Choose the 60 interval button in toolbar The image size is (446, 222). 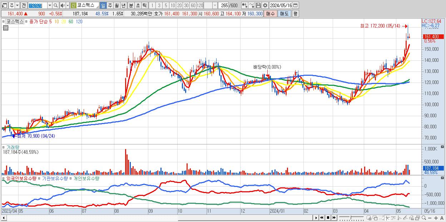tap(193, 6)
